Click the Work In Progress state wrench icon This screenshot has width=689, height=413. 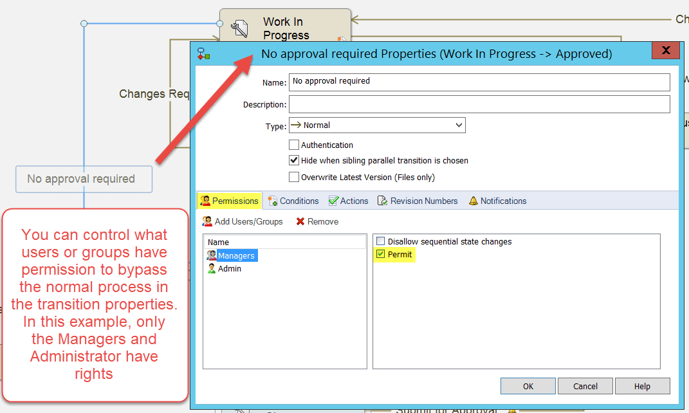click(240, 29)
